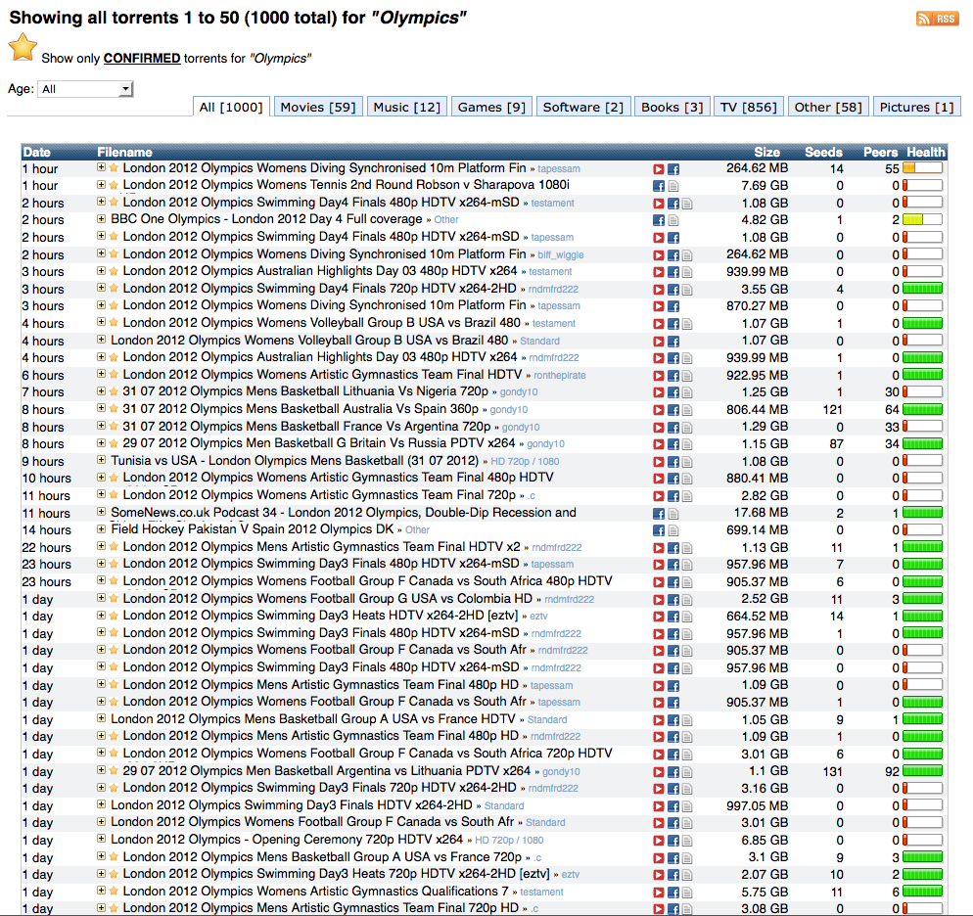Viewport: 973px width, 916px height.
Task: Open document icon for Gymnastics Qualifications 7 row
Action: click(x=687, y=893)
